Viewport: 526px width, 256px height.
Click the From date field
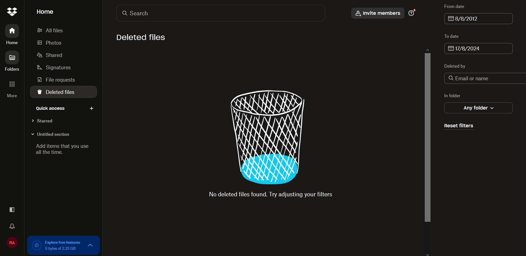coord(478,19)
